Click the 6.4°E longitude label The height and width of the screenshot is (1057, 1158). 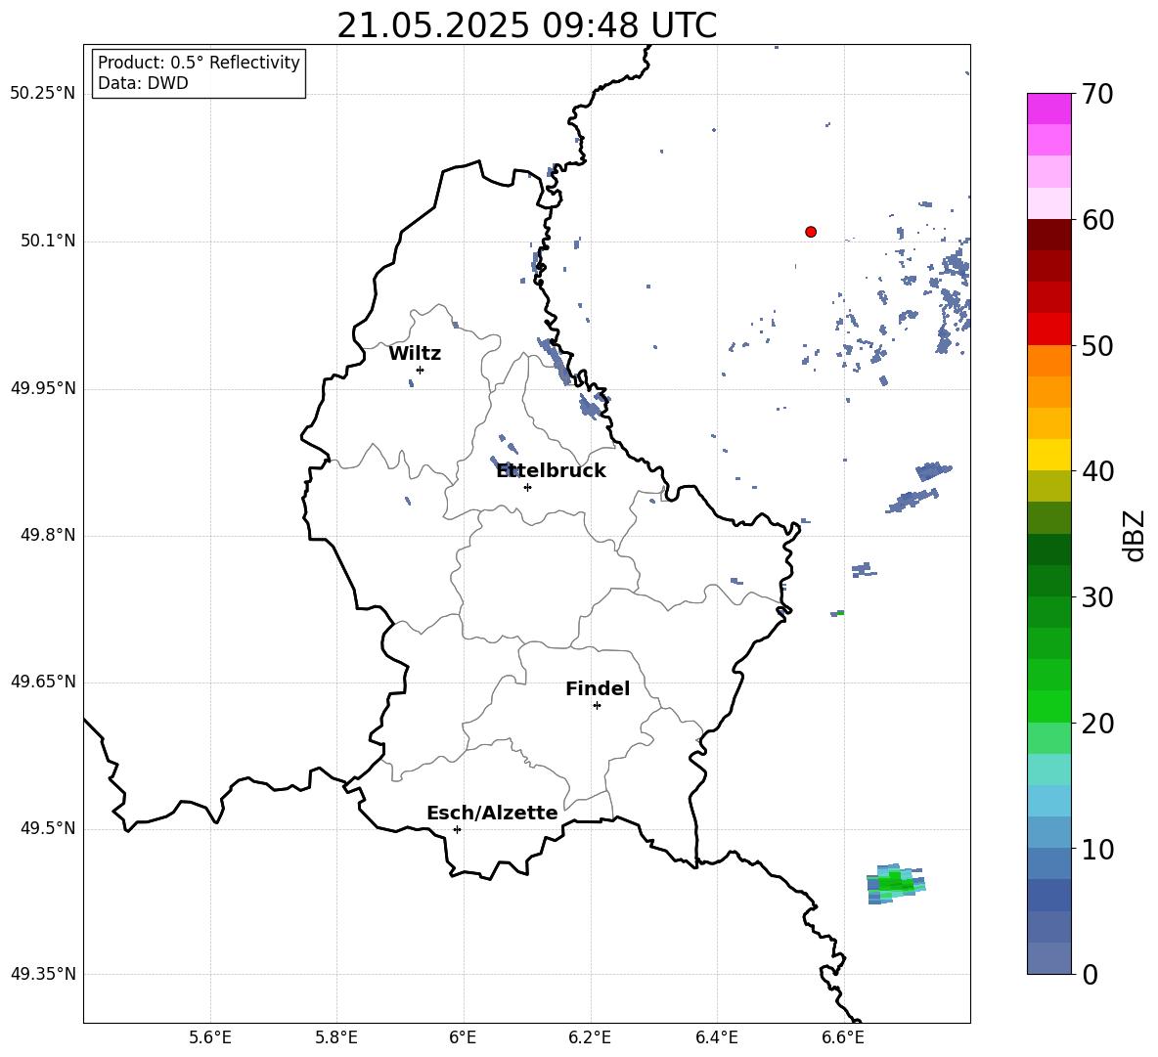(716, 1037)
